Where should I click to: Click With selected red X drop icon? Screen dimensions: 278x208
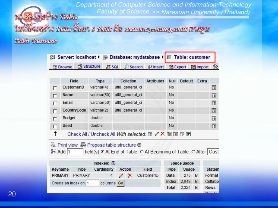coord(162,134)
